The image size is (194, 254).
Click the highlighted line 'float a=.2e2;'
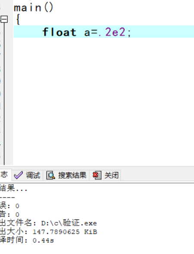point(103,32)
